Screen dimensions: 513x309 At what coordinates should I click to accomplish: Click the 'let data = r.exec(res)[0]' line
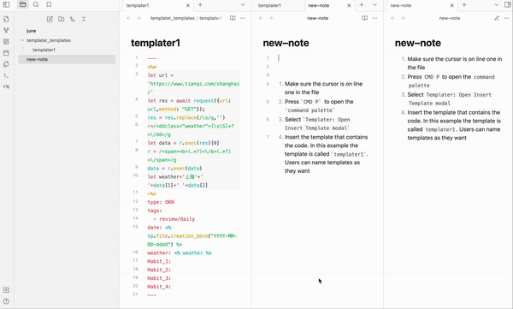click(183, 143)
